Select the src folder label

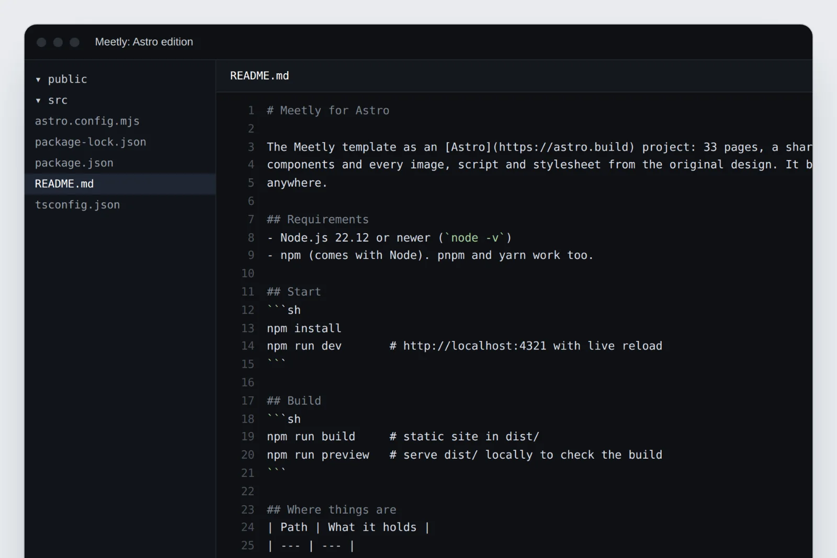(58, 100)
